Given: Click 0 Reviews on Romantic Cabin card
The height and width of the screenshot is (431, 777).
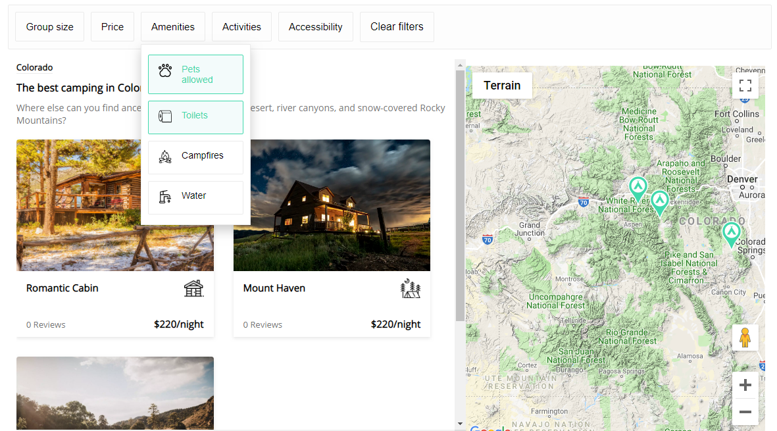Looking at the screenshot, I should [x=45, y=325].
